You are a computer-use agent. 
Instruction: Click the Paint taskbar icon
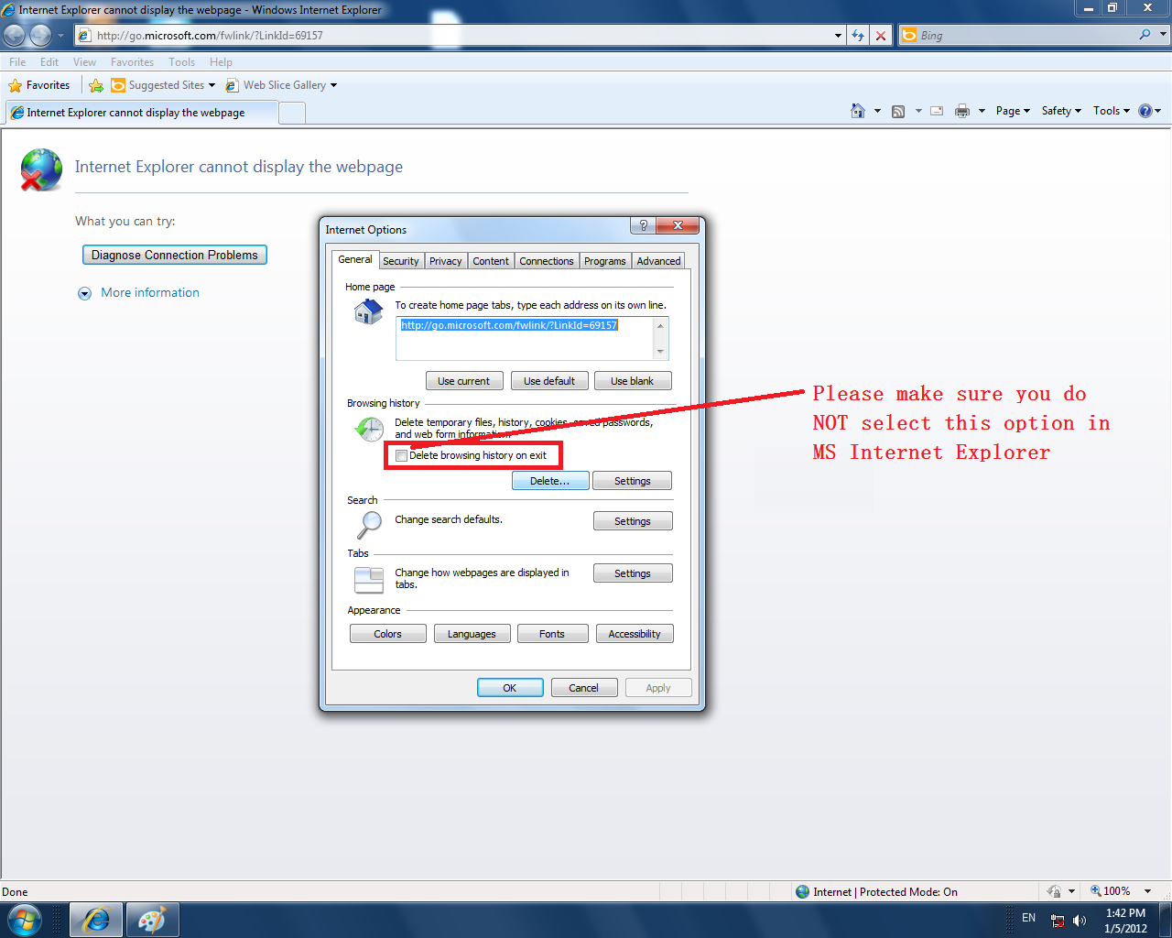[x=152, y=920]
